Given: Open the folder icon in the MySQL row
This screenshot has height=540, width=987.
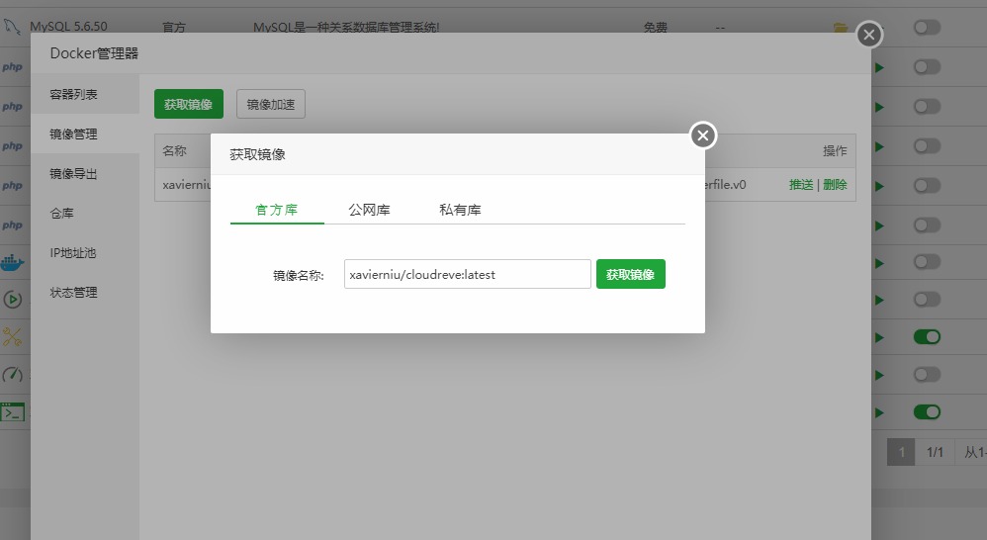Looking at the screenshot, I should [x=841, y=28].
